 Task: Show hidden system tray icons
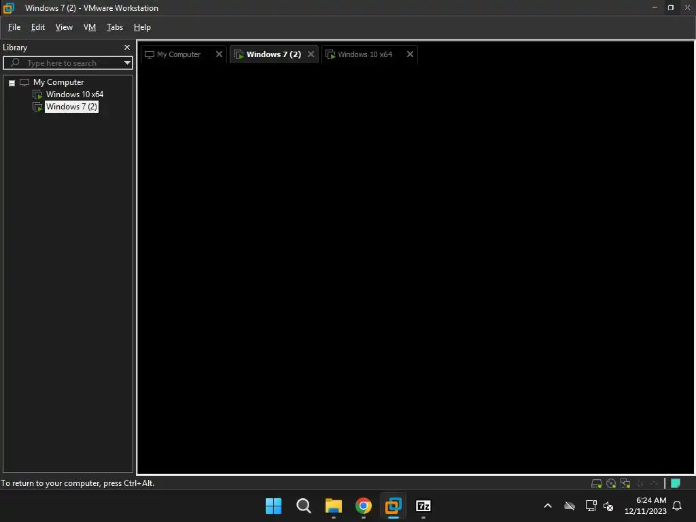pyautogui.click(x=548, y=506)
